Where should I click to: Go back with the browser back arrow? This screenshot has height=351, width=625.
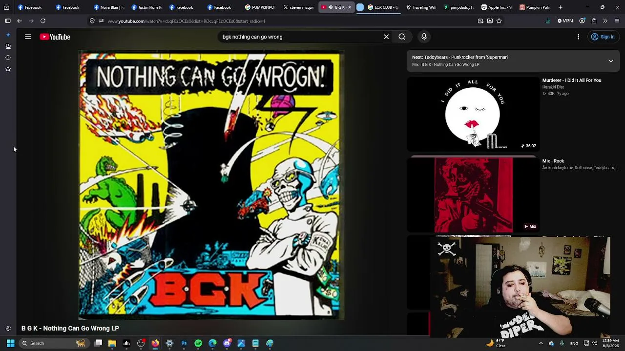[20, 21]
